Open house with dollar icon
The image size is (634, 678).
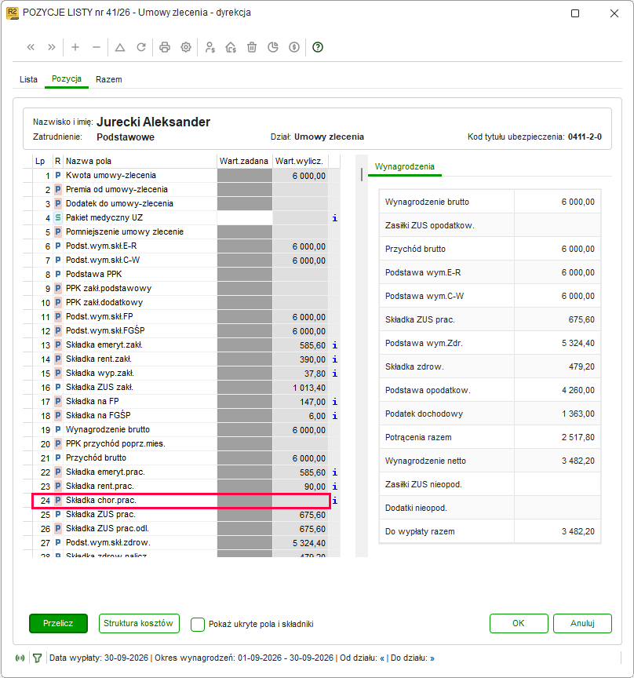click(231, 47)
